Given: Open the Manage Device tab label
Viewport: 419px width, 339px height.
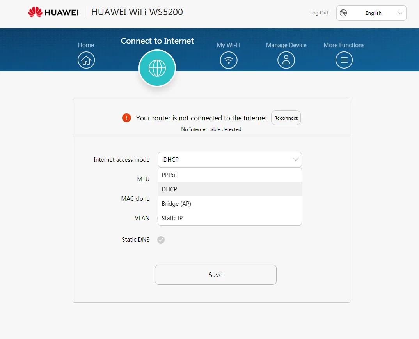Looking at the screenshot, I should [286, 45].
